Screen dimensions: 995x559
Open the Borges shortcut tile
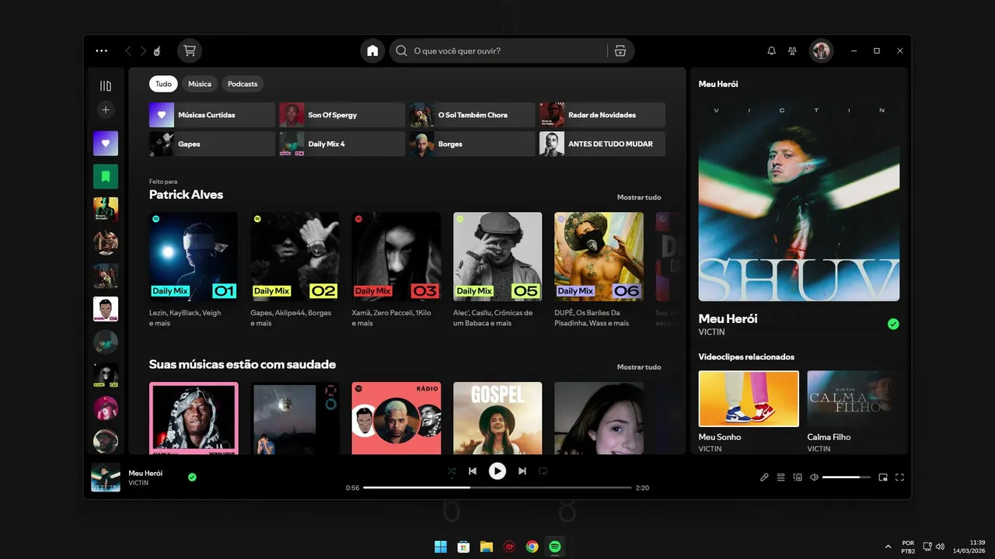click(473, 144)
